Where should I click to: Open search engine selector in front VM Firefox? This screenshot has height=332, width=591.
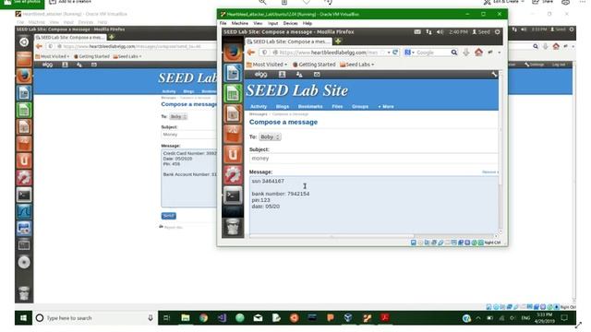[x=409, y=53]
